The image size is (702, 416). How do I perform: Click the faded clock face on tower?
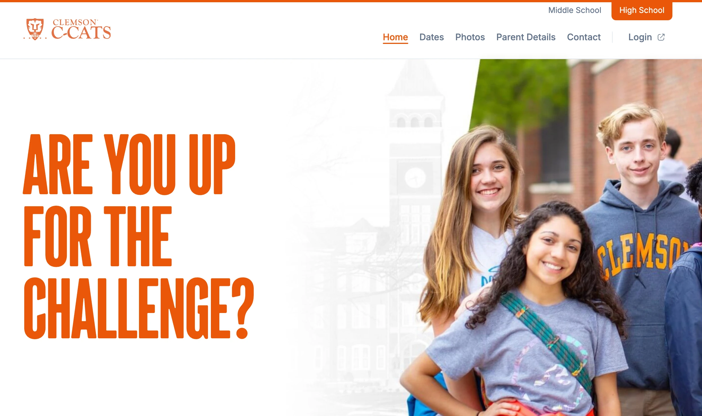pyautogui.click(x=415, y=178)
